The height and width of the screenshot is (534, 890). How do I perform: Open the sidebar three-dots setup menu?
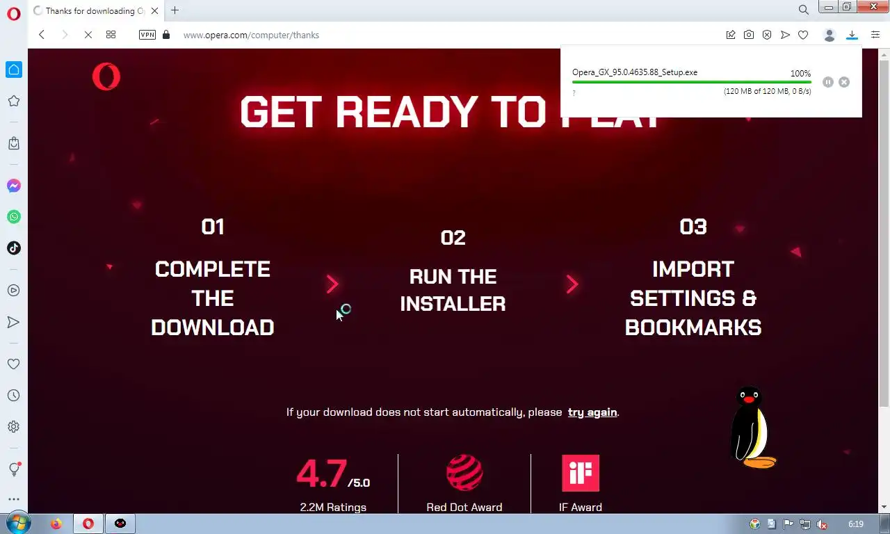[14, 499]
